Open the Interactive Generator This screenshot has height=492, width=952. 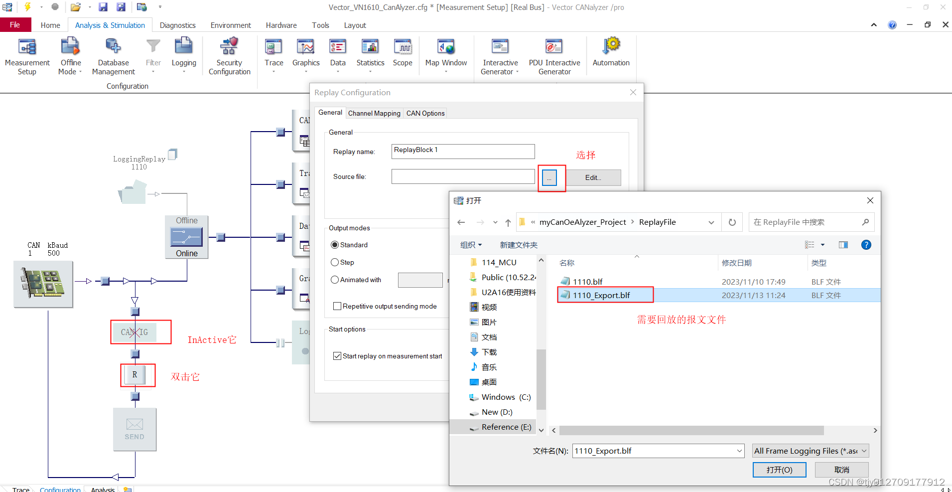click(500, 57)
